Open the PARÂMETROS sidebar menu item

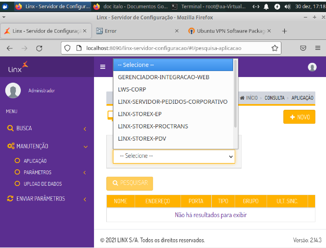(37, 172)
